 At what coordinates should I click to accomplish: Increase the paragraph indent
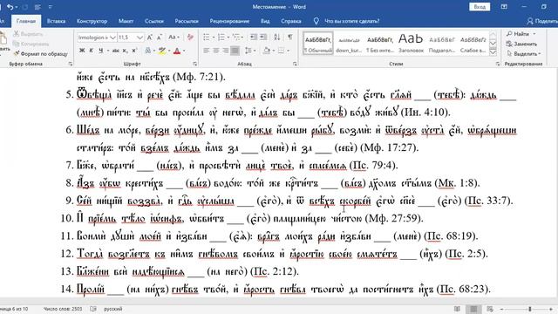[263, 38]
